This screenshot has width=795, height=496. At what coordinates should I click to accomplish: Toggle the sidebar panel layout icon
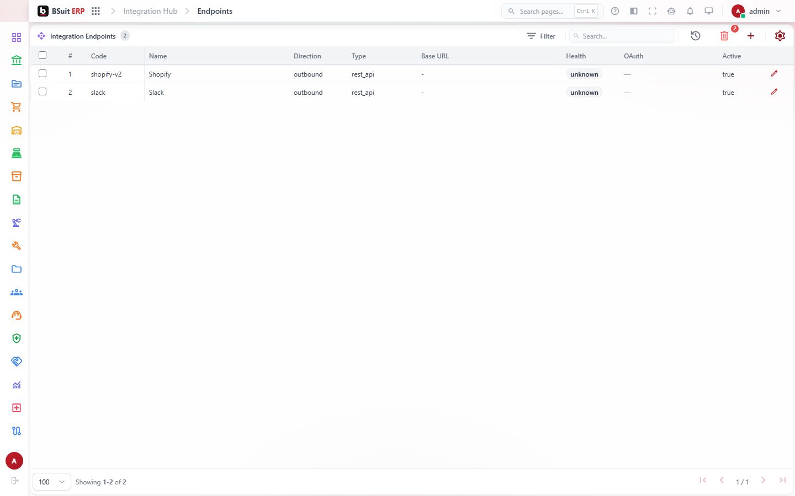tap(634, 11)
